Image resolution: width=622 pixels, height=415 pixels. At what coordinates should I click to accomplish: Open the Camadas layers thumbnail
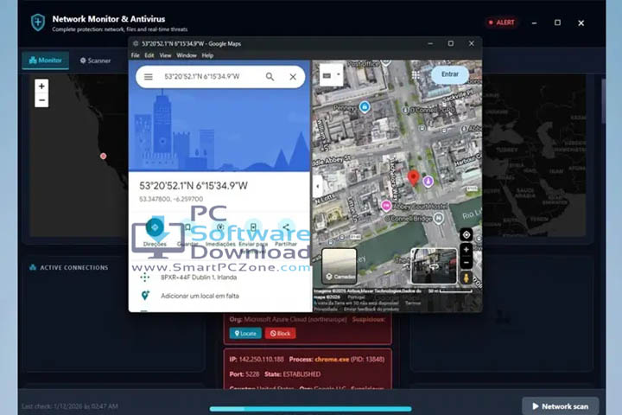click(340, 266)
